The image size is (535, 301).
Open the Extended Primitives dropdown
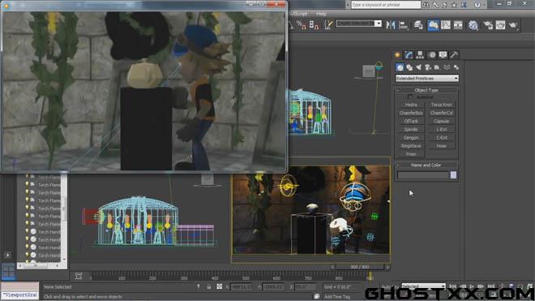[x=427, y=78]
